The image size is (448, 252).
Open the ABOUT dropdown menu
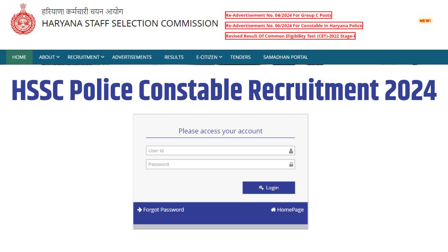[x=49, y=57]
